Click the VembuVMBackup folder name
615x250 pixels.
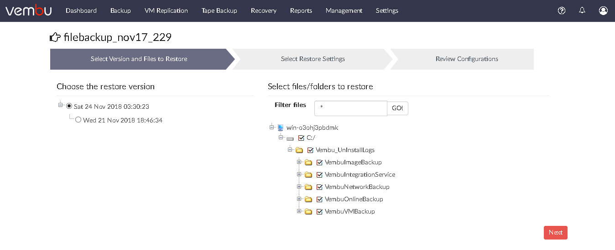(350, 211)
